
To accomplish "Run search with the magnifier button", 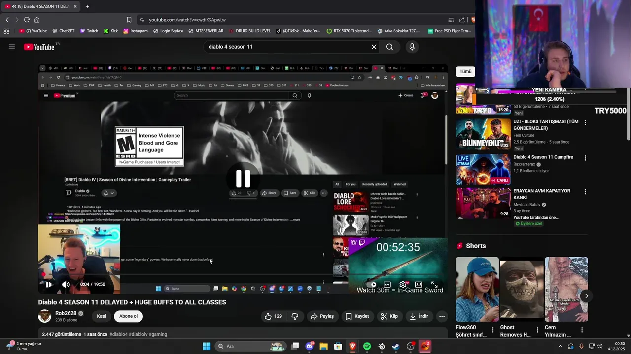I will pyautogui.click(x=390, y=47).
